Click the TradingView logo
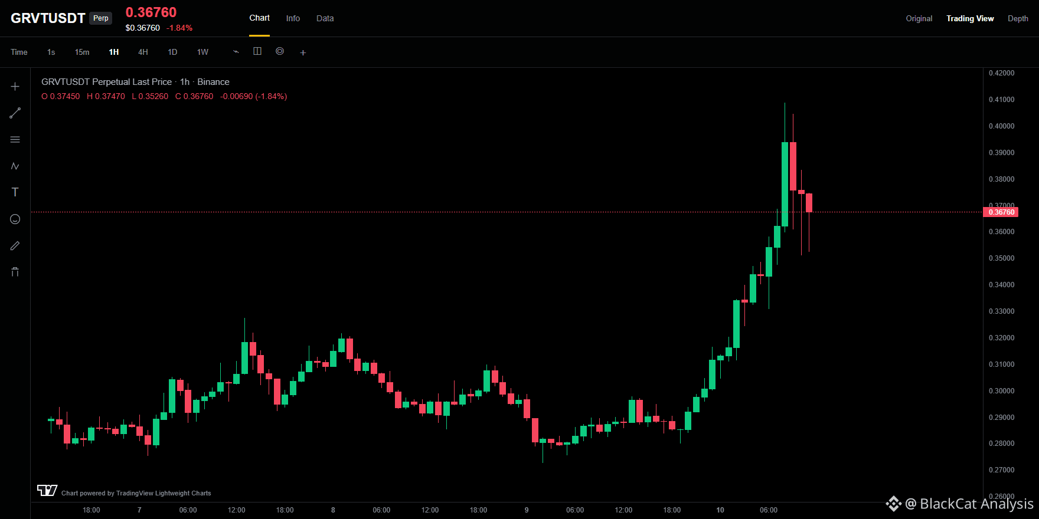The height and width of the screenshot is (519, 1039). [47, 490]
